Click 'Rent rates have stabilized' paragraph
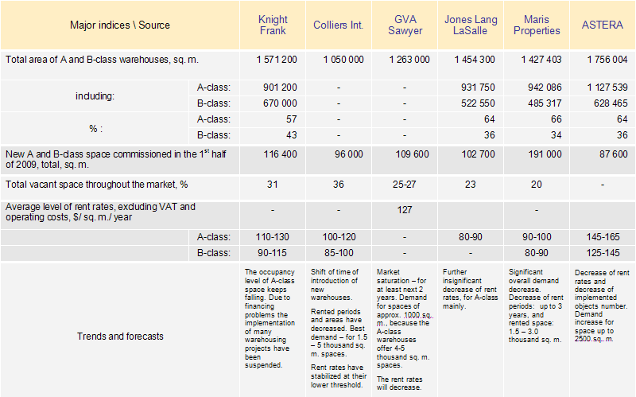This screenshot has height=397, width=636. [x=339, y=376]
